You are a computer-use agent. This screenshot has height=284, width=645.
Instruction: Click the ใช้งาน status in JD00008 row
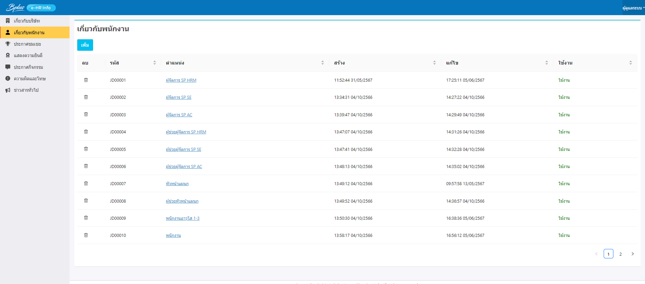(564, 201)
